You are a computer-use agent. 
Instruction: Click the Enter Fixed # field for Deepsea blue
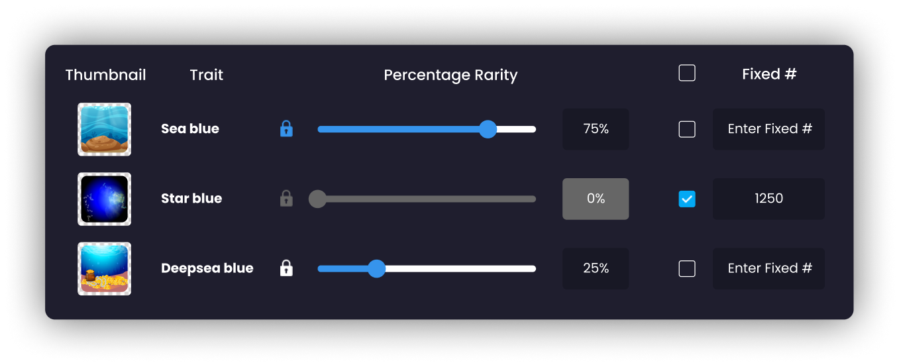click(769, 268)
